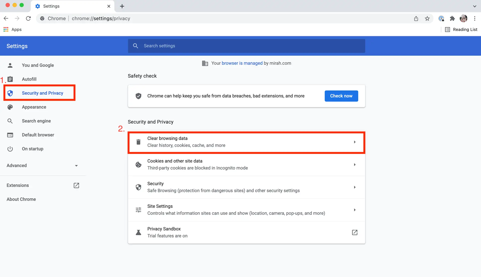Bookmark this page via the star icon

(x=427, y=18)
